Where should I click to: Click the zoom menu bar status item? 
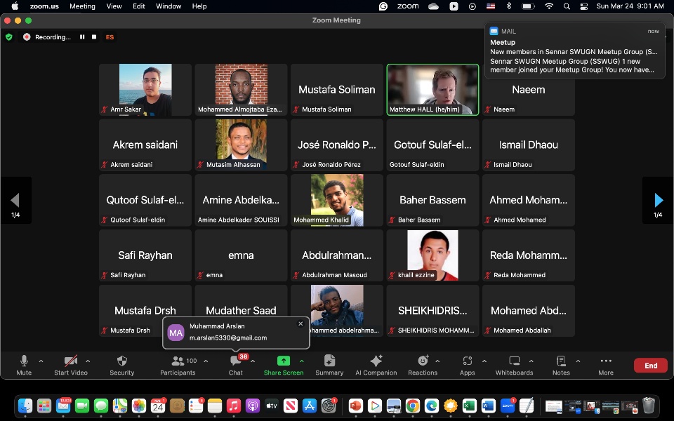click(x=408, y=6)
